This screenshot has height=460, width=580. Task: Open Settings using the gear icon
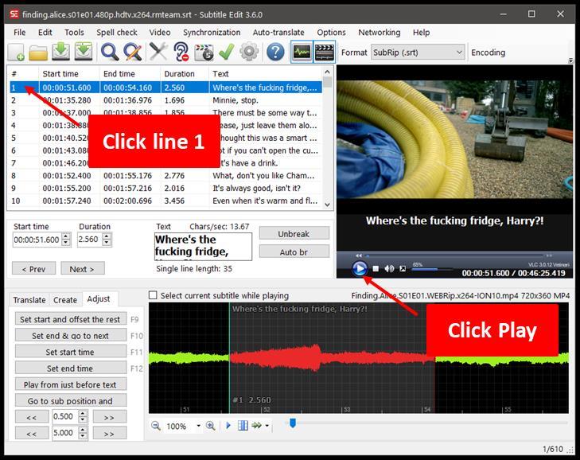249,53
